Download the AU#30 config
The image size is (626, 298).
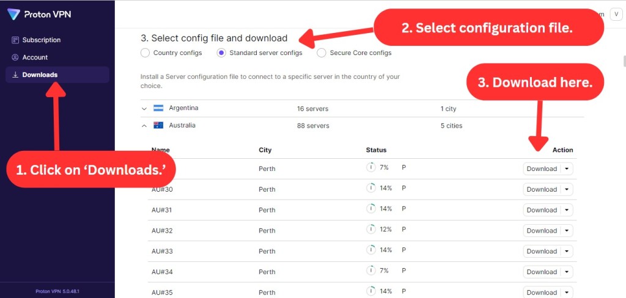coord(542,189)
